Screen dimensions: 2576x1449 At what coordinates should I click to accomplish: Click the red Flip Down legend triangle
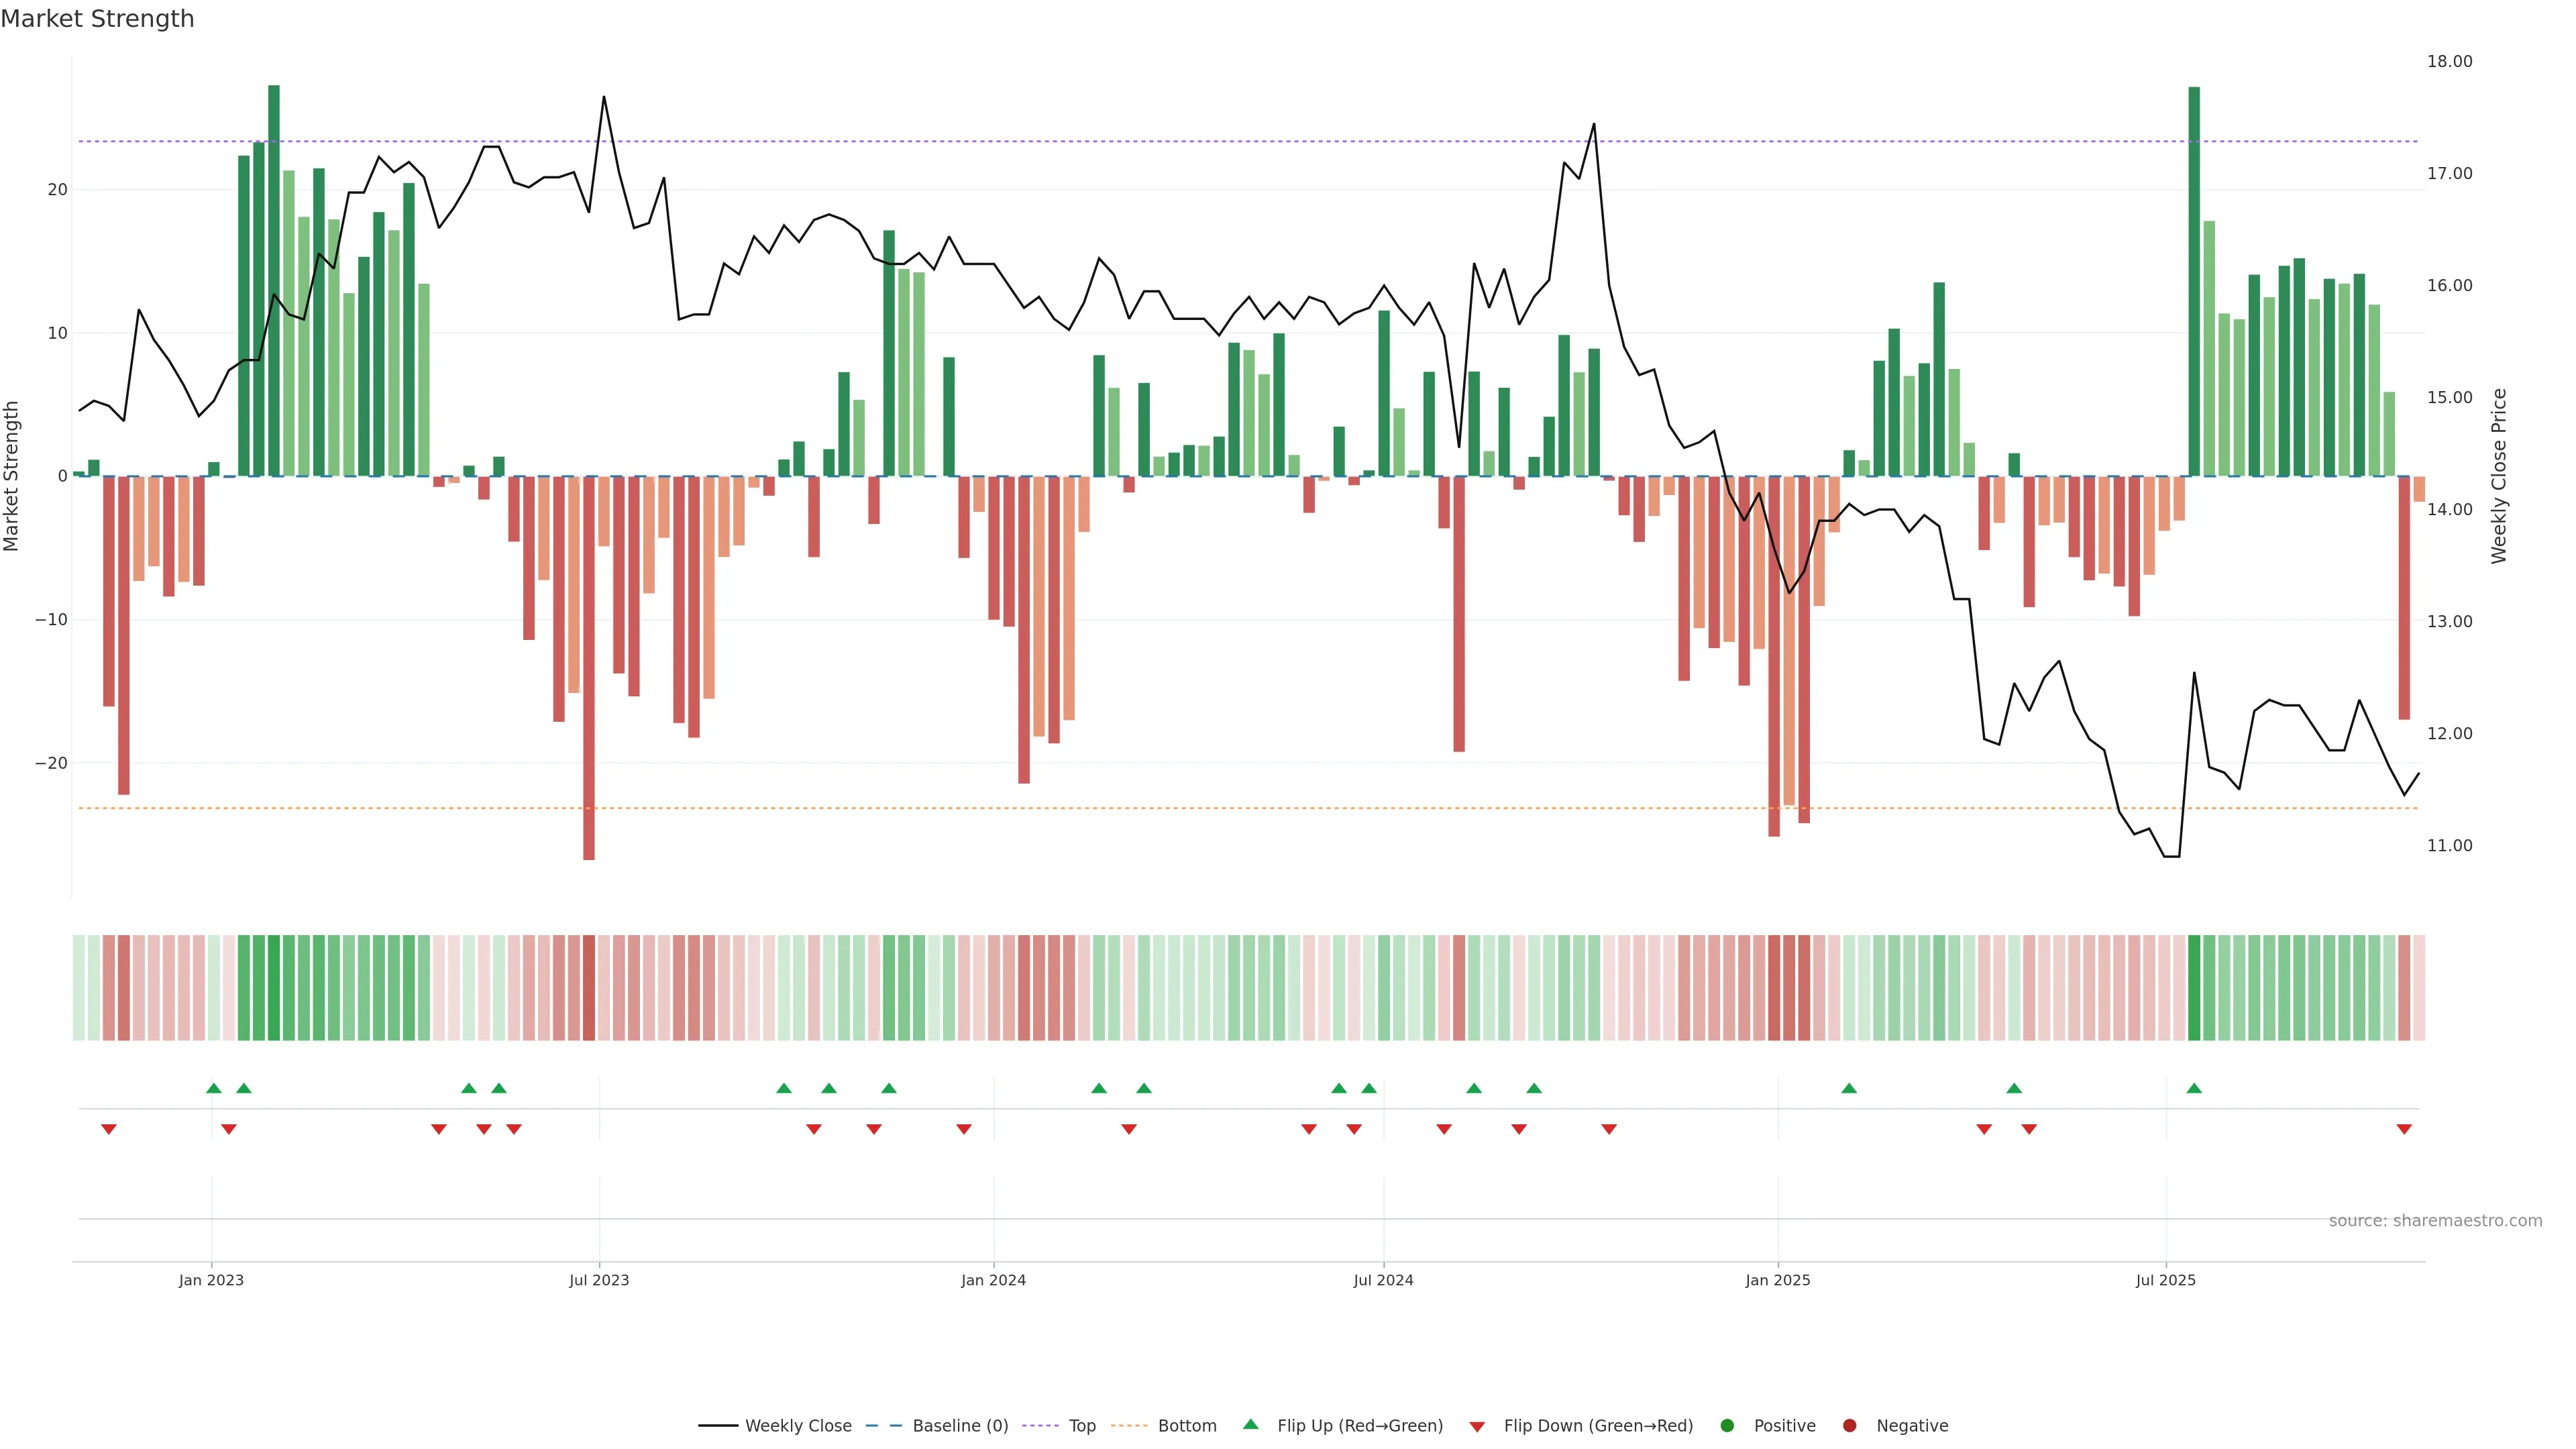[1477, 1427]
